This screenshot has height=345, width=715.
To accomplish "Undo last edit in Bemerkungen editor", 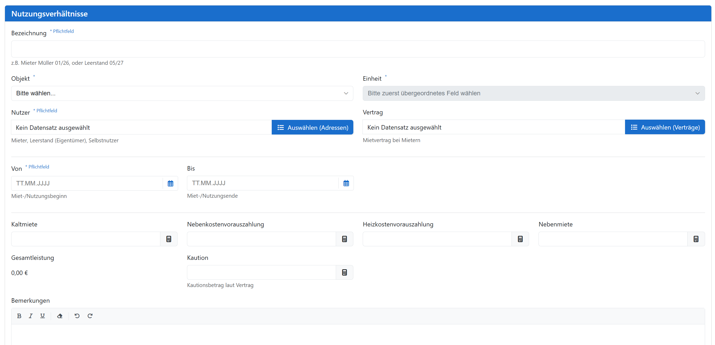I will point(77,316).
